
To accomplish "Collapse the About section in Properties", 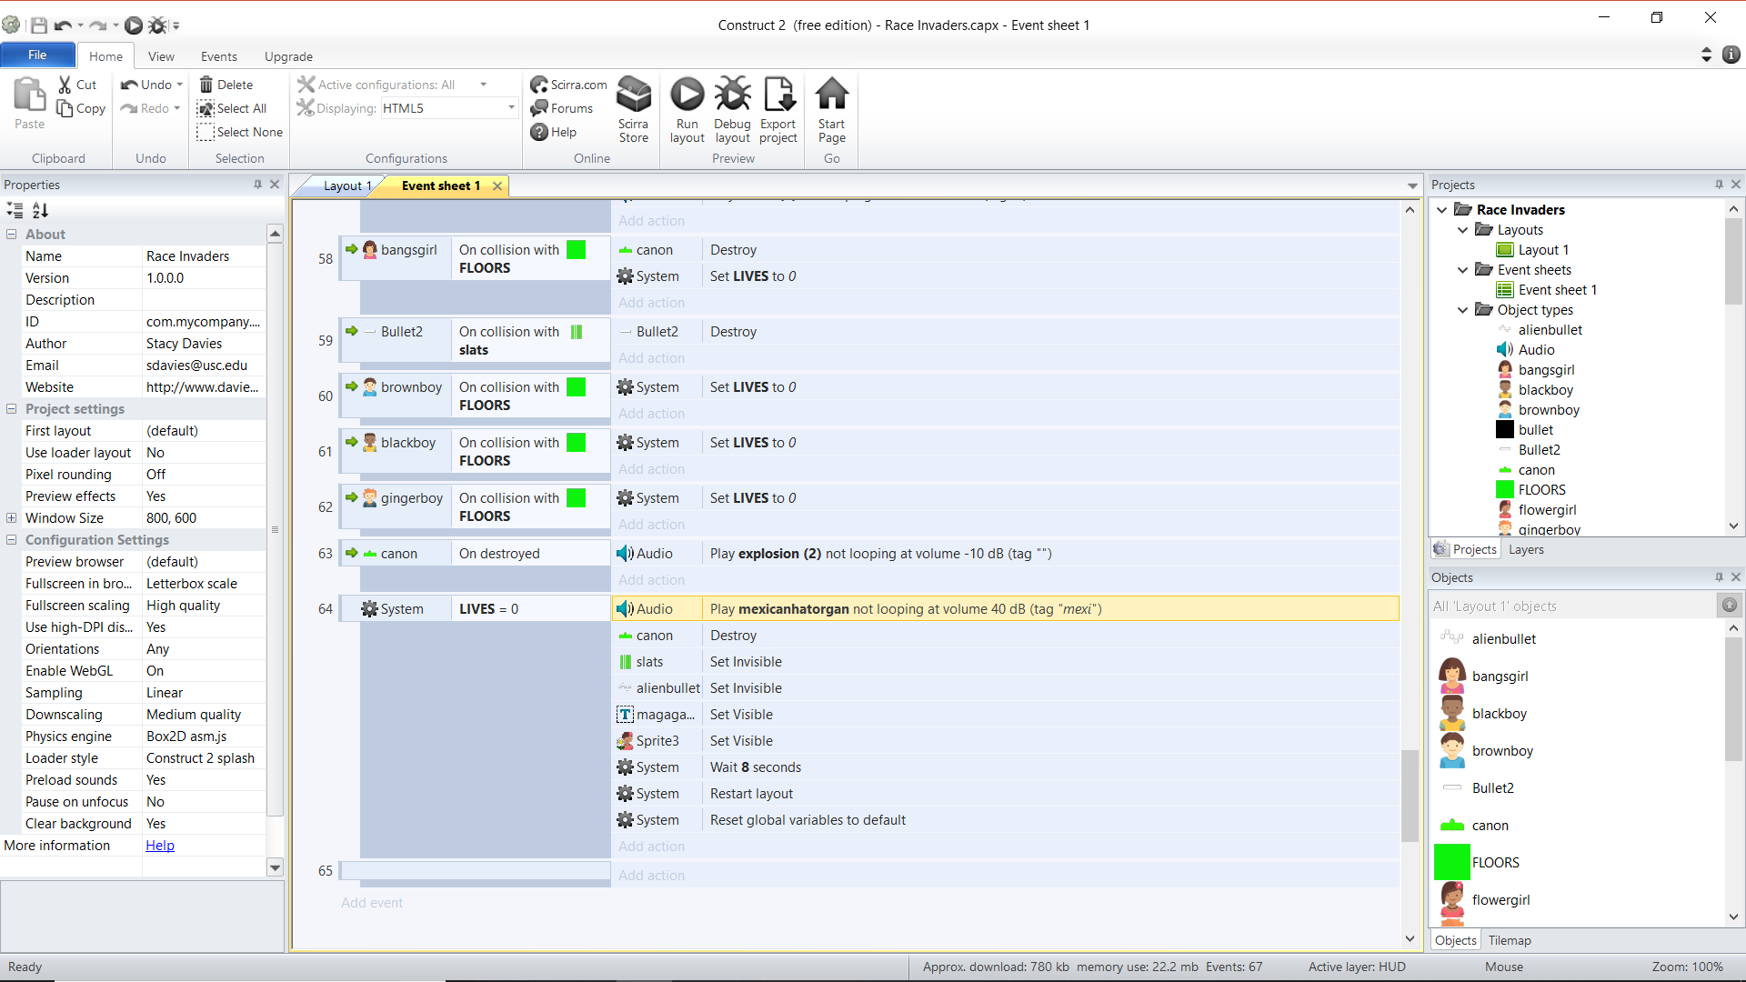I will point(12,235).
